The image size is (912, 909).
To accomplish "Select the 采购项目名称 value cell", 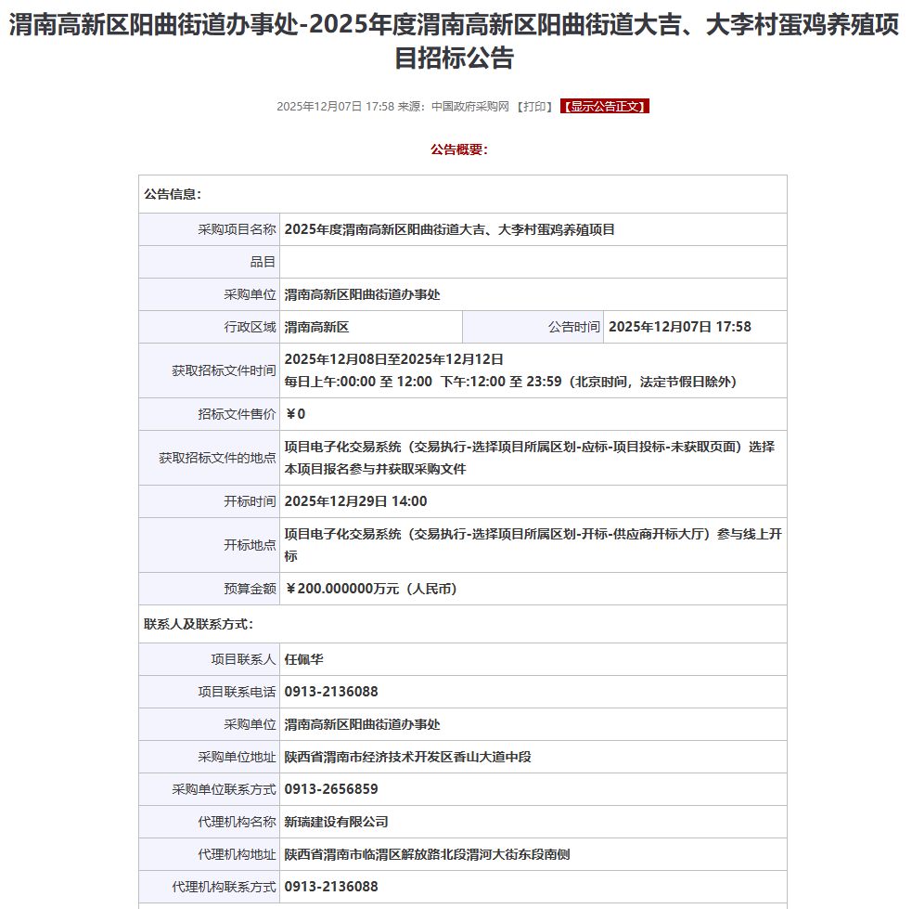I will coord(449,229).
